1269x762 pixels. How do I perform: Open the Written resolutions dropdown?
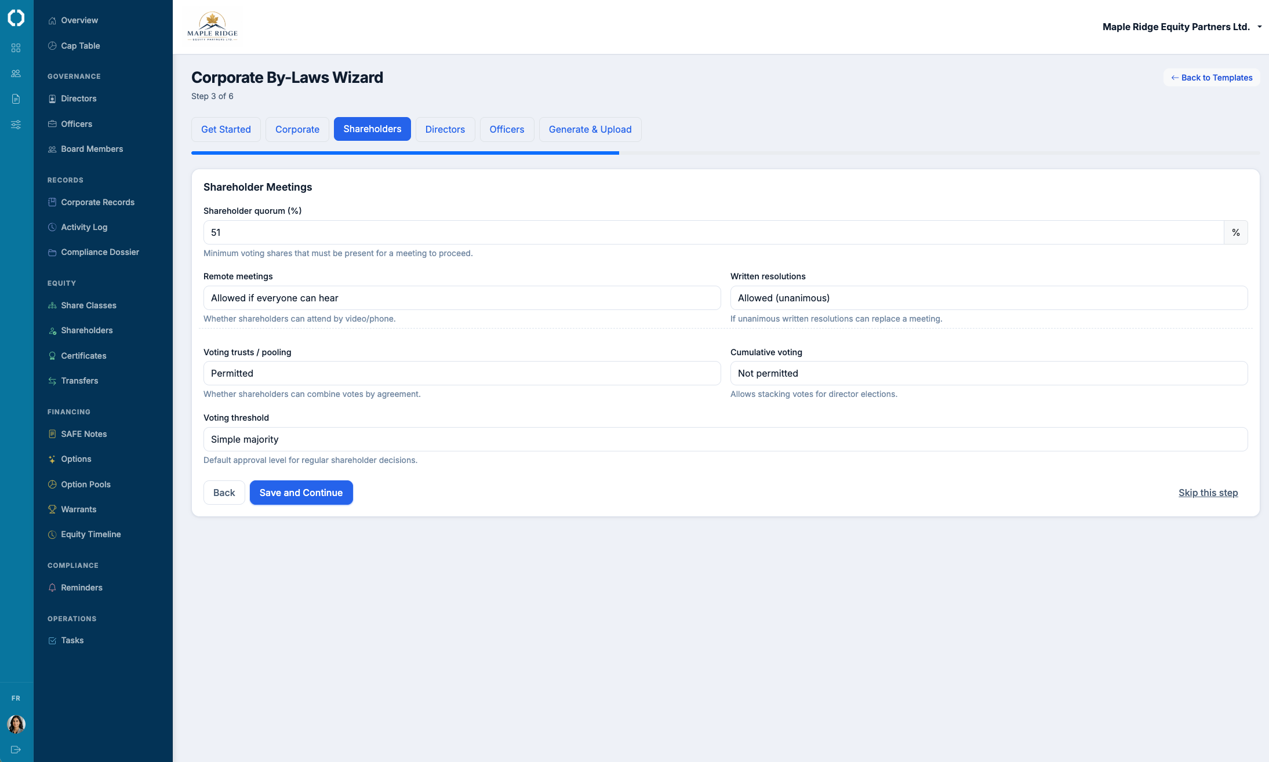pos(989,298)
